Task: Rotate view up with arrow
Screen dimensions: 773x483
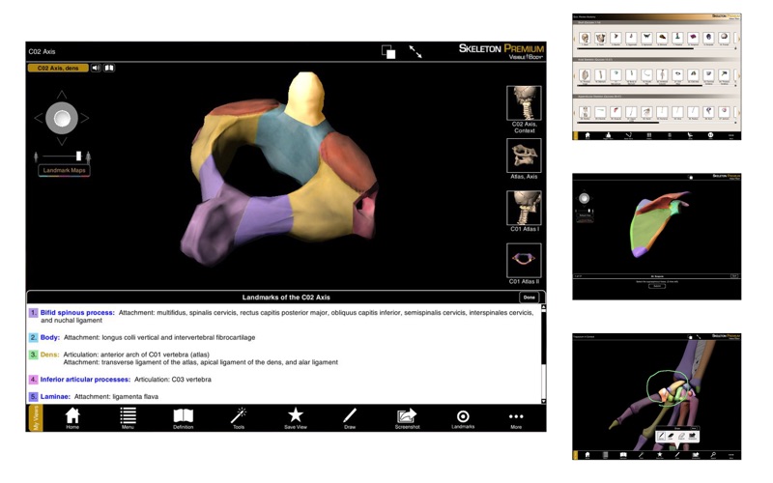Action: 62,94
